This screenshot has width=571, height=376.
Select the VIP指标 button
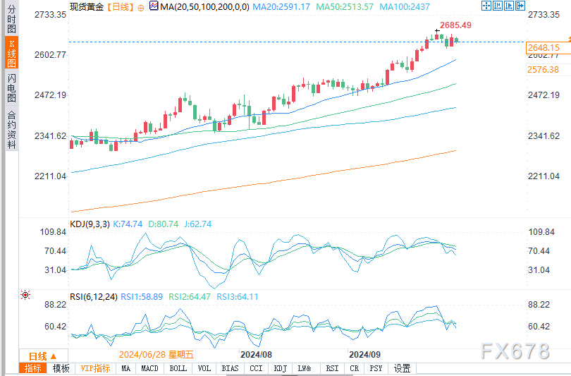95,368
